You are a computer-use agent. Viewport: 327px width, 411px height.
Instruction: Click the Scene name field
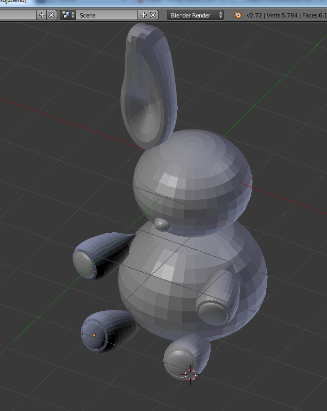pos(107,15)
